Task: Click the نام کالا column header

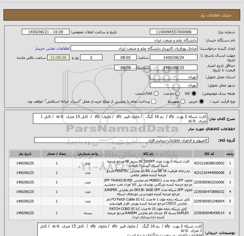Action: click(x=148, y=154)
